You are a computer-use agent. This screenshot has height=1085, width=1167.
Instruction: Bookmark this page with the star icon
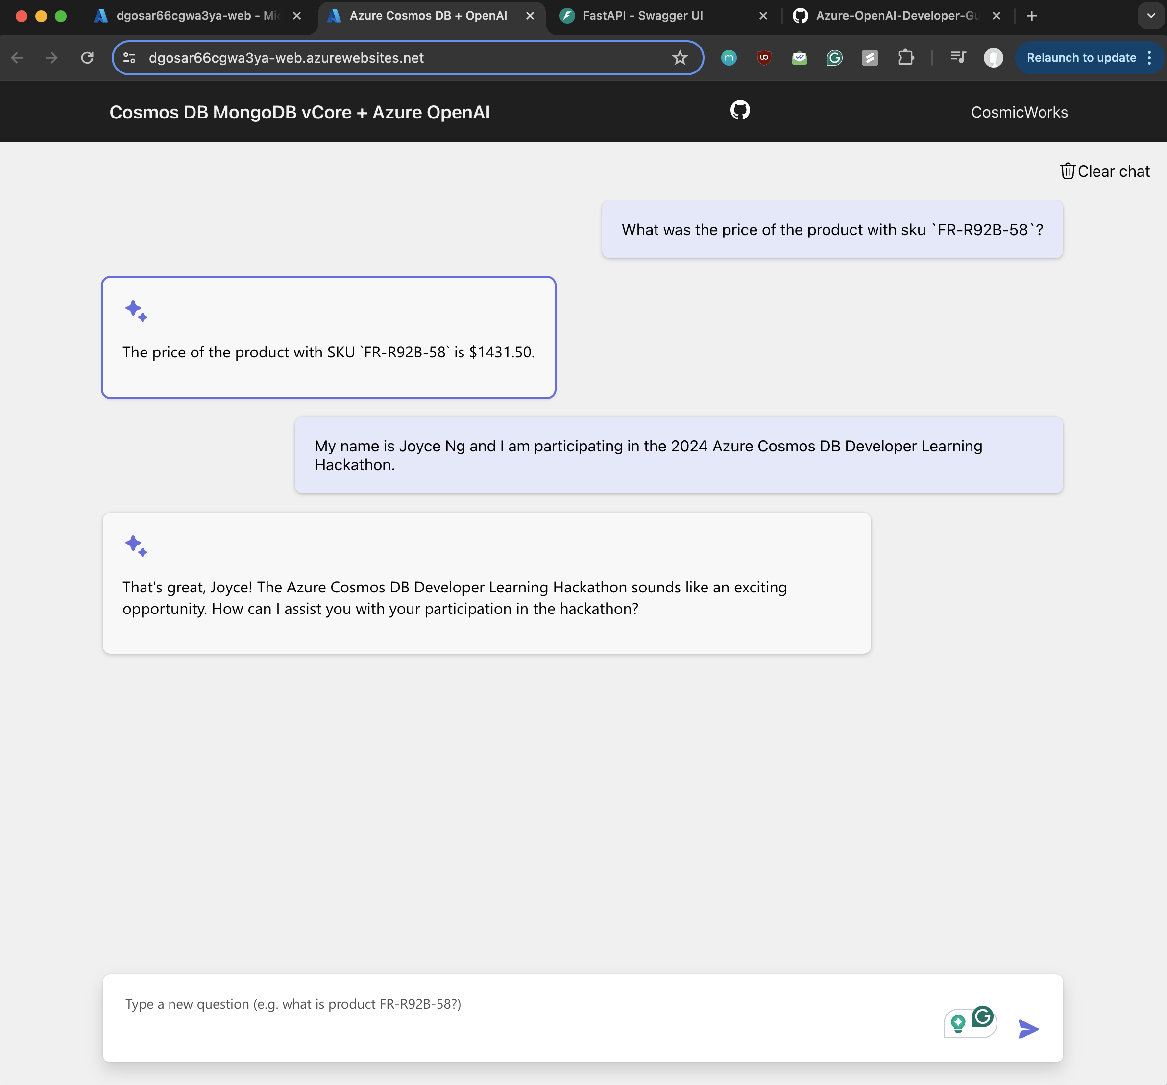click(679, 57)
